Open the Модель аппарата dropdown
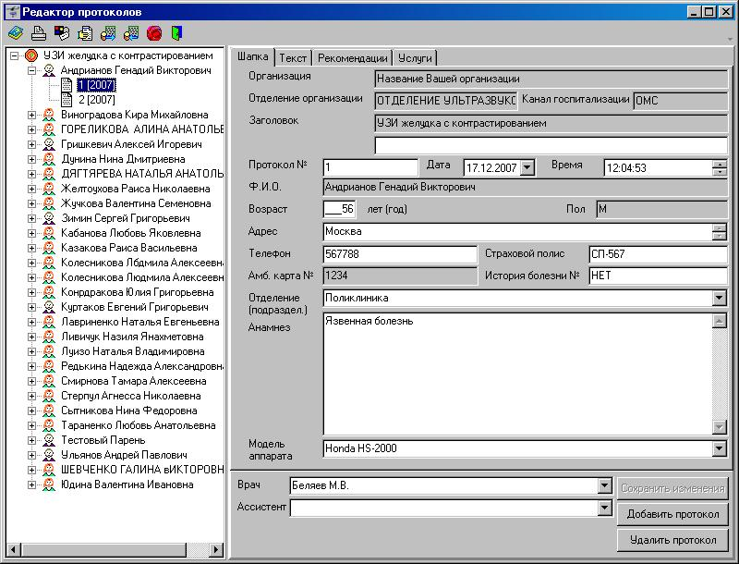 point(720,448)
